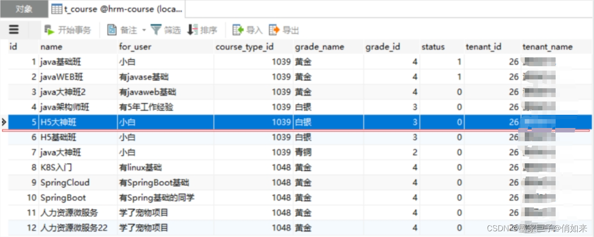594x237 pixels.
Task: Select the H5基础班 name cell
Action: [78, 137]
